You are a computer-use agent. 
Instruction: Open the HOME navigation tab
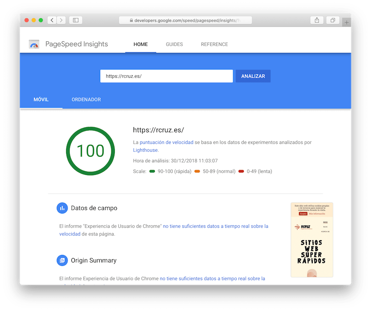pos(140,44)
